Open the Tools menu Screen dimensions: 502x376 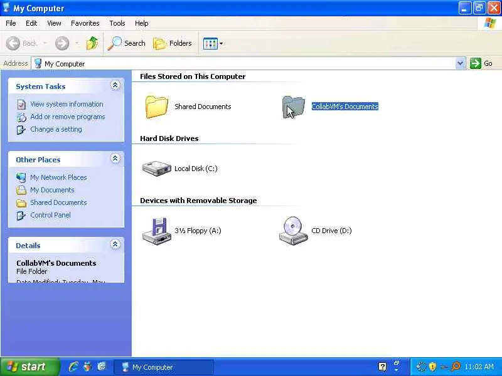click(117, 23)
